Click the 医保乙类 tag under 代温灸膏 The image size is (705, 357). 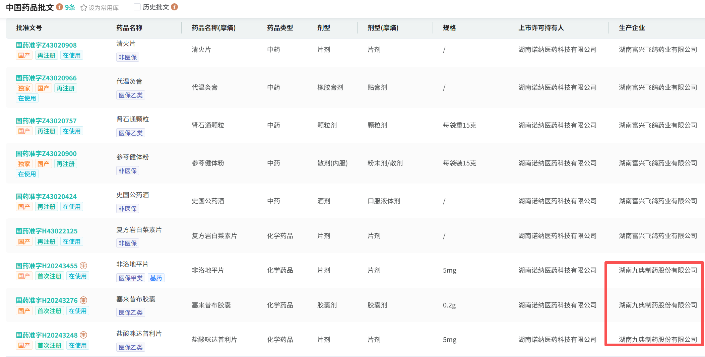(x=131, y=95)
